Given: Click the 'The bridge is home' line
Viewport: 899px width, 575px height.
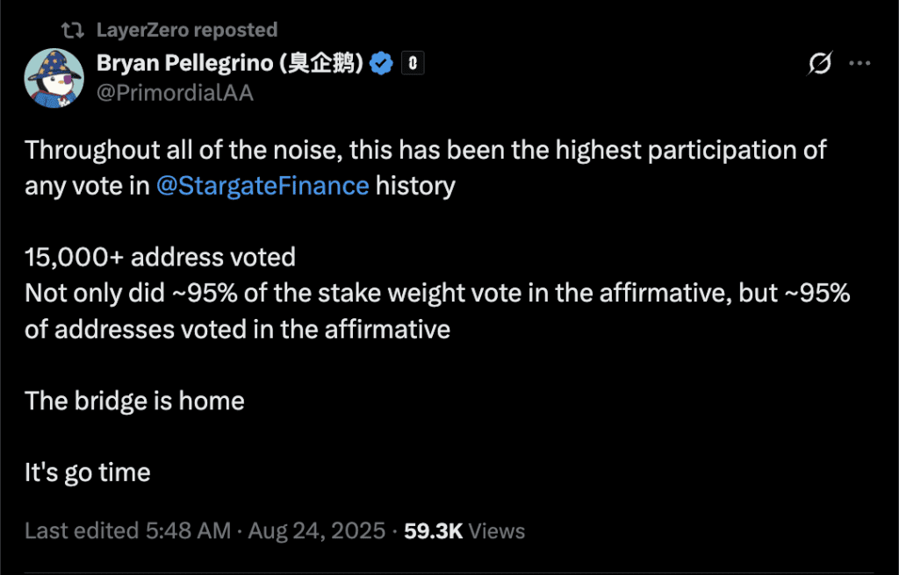Looking at the screenshot, I should pyautogui.click(x=134, y=401).
